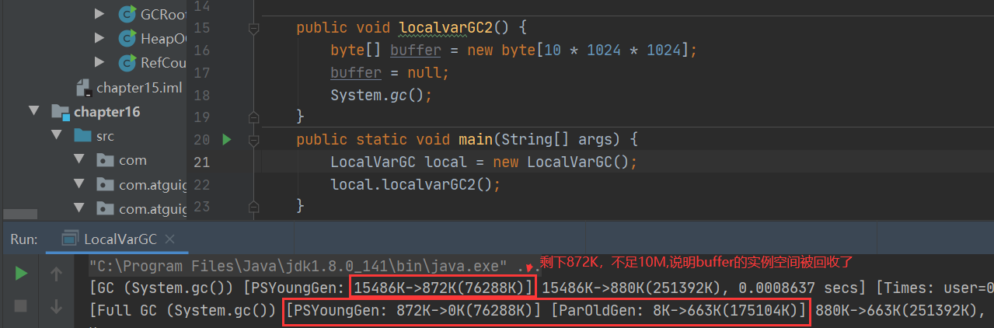Close the LocalVarGC run tab
This screenshot has width=994, height=328.
click(170, 239)
